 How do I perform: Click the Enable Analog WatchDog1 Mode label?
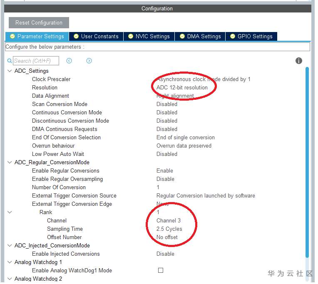[72, 270]
